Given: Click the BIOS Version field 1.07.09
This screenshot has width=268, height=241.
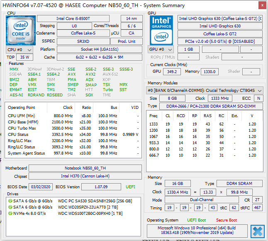Looking at the screenshot, I should 101,187.
